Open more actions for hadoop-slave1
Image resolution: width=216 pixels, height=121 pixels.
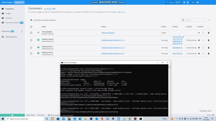tap(203, 48)
